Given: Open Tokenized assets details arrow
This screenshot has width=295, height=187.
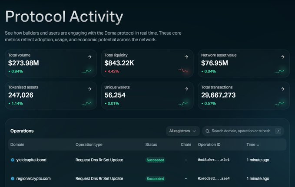Looking at the screenshot, I should [x=90, y=89].
